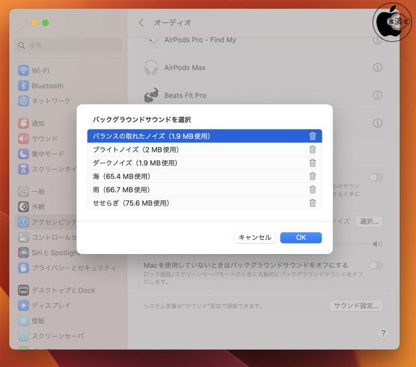
Task: Select 雨 (66.7 MB使用) row
Action: tap(205, 189)
